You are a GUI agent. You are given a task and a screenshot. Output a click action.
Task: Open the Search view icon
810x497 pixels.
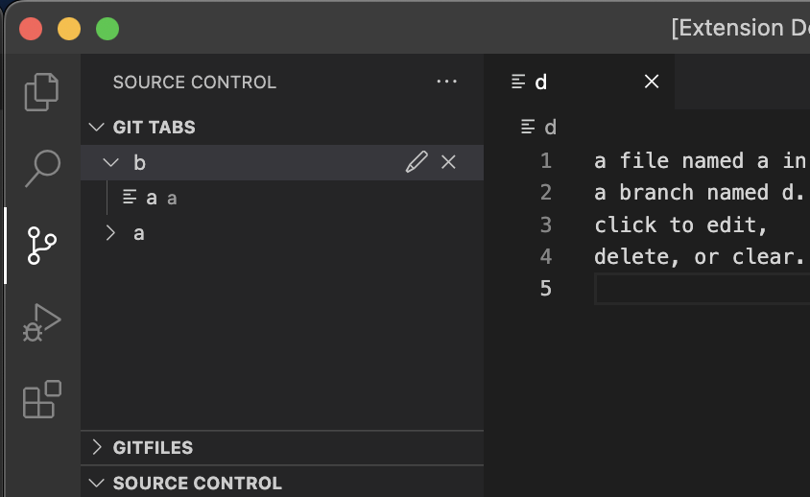(x=42, y=169)
